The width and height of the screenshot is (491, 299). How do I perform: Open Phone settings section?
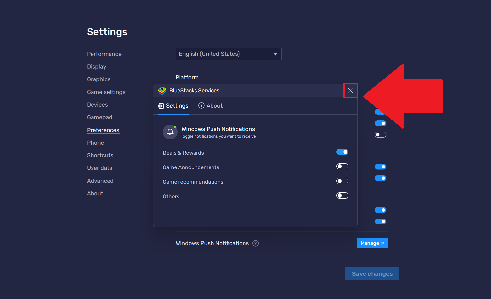pyautogui.click(x=95, y=143)
